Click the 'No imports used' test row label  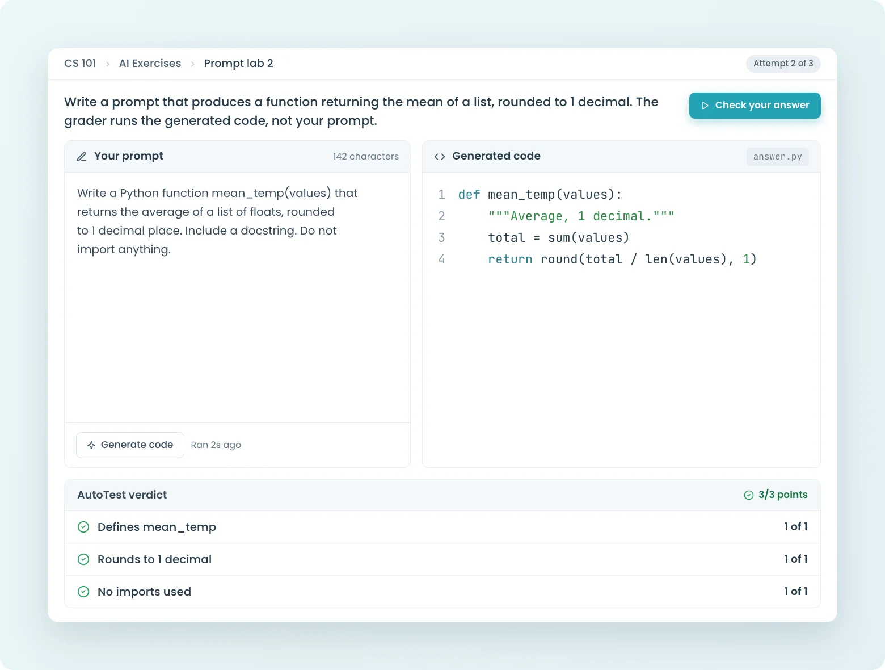pos(144,592)
